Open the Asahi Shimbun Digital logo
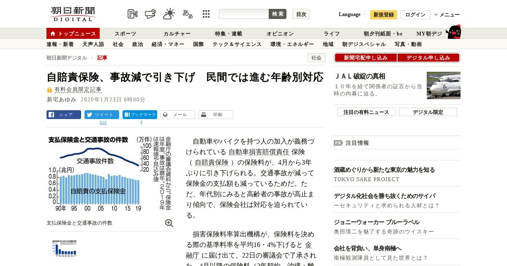 [74, 14]
